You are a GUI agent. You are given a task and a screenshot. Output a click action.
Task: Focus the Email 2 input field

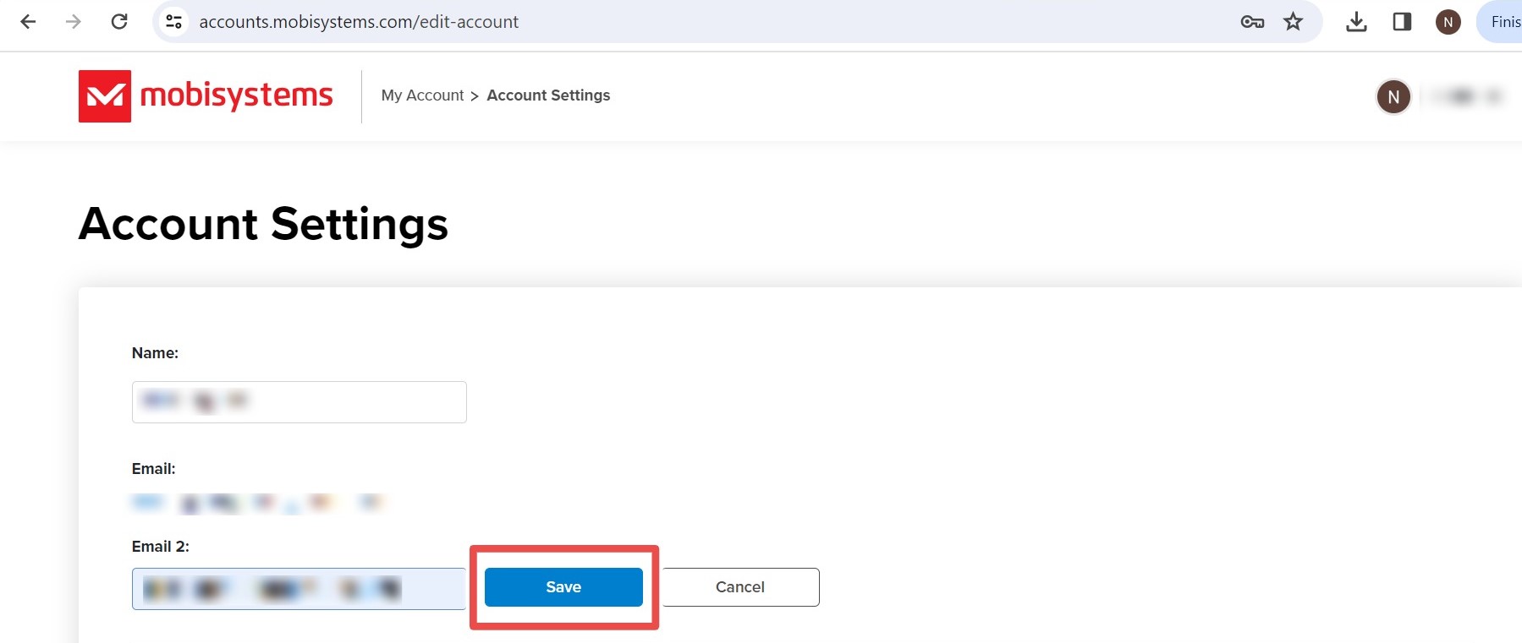click(x=299, y=589)
